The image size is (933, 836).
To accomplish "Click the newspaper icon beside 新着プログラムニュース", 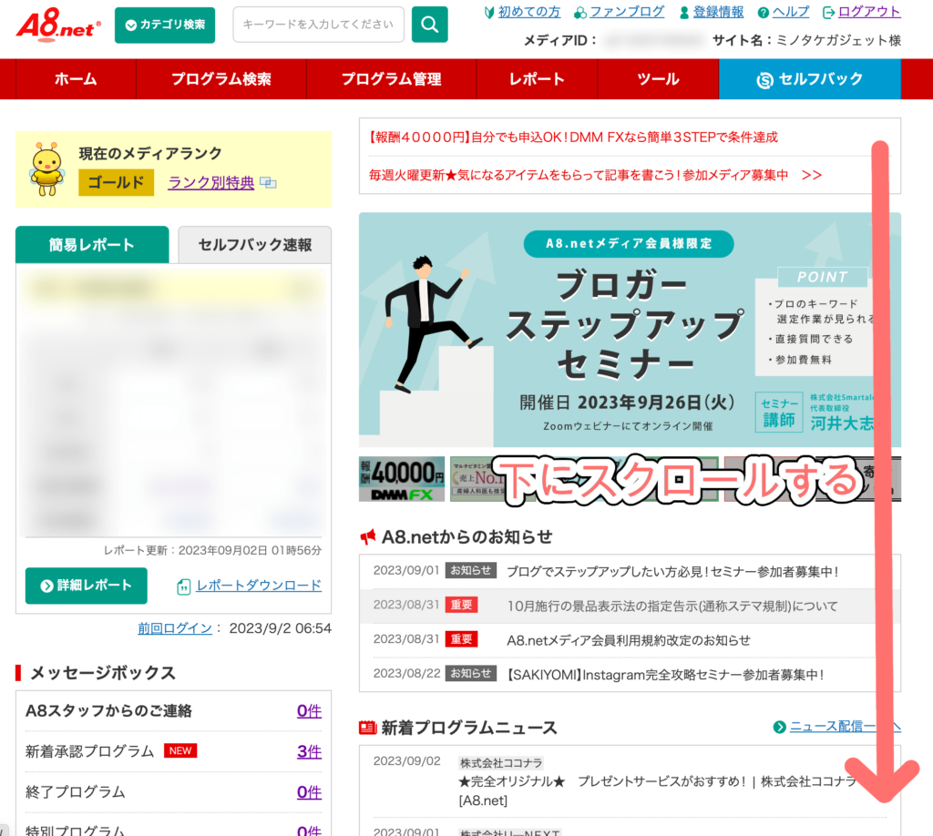I will pos(368,728).
